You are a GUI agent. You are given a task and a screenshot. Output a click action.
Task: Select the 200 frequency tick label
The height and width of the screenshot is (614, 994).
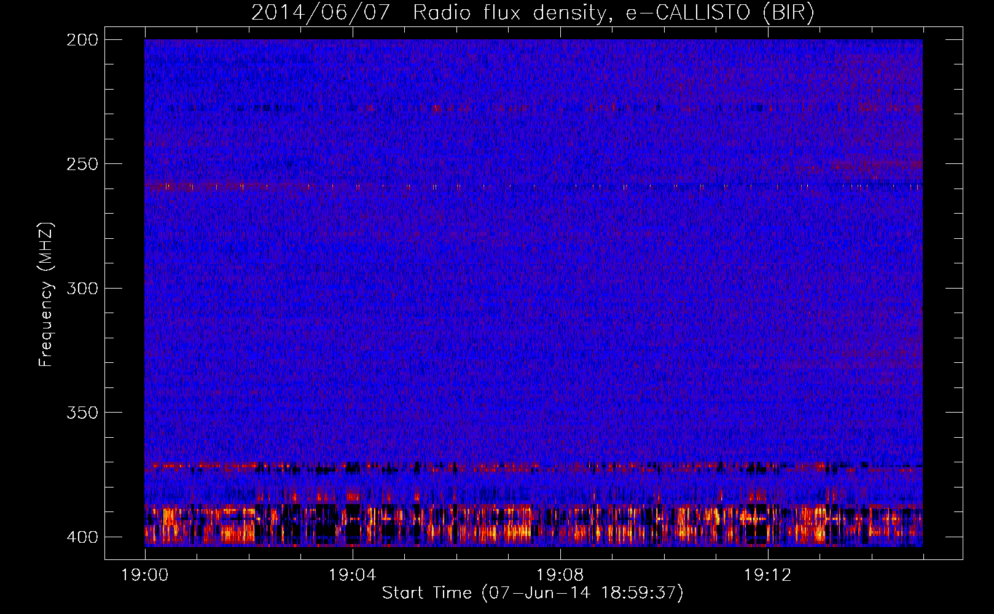[82, 40]
